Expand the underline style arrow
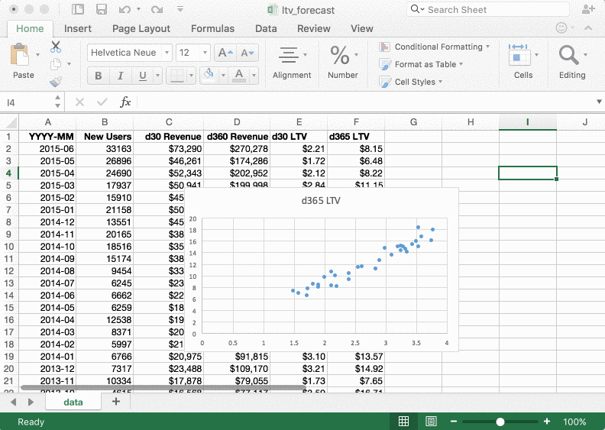 pyautogui.click(x=157, y=76)
